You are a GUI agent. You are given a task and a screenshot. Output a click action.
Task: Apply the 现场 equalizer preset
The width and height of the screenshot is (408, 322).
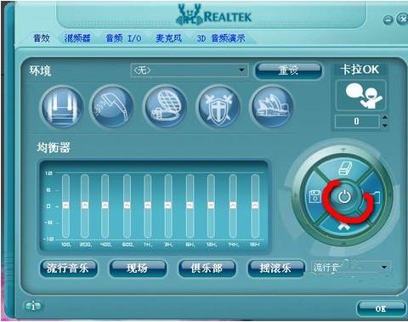[x=138, y=268]
